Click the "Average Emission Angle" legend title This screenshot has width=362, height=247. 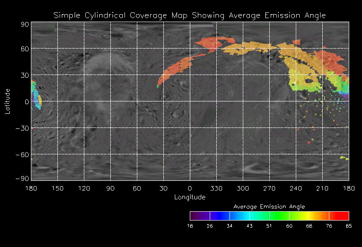(x=269, y=206)
